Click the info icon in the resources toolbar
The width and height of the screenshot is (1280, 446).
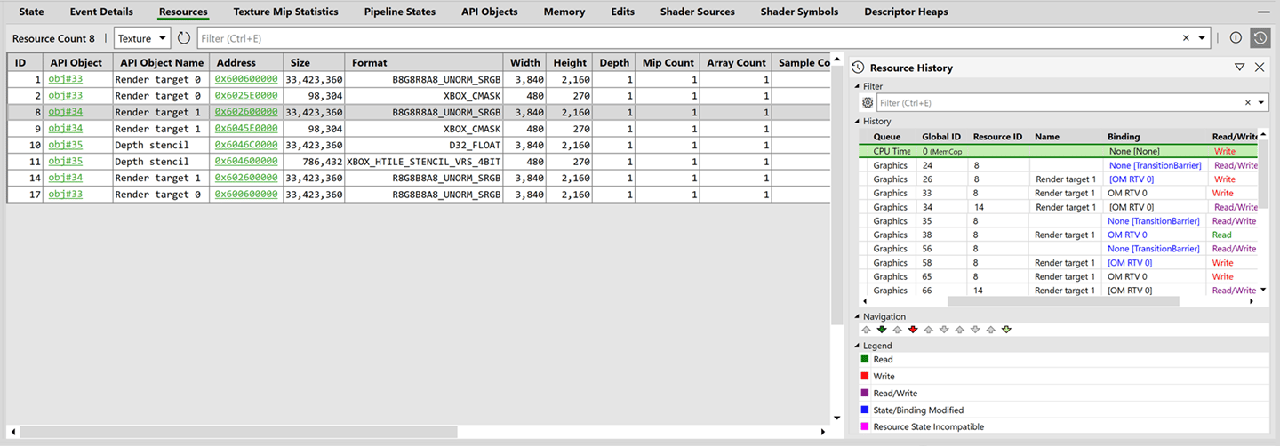1236,38
